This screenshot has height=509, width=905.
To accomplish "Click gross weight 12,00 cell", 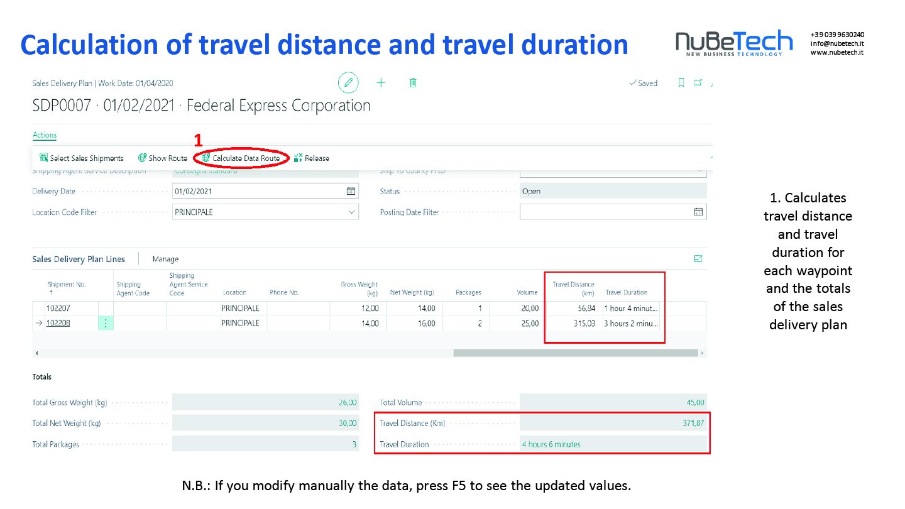I will coord(358,309).
